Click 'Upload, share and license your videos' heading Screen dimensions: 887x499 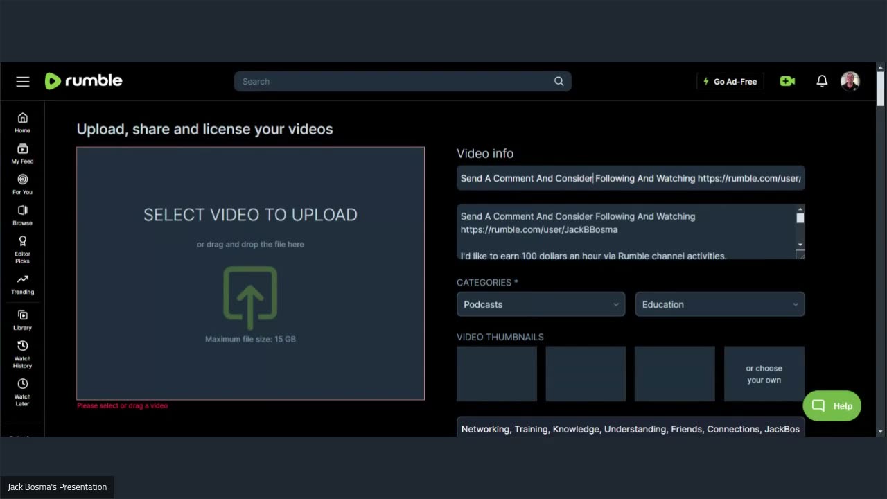click(x=204, y=129)
